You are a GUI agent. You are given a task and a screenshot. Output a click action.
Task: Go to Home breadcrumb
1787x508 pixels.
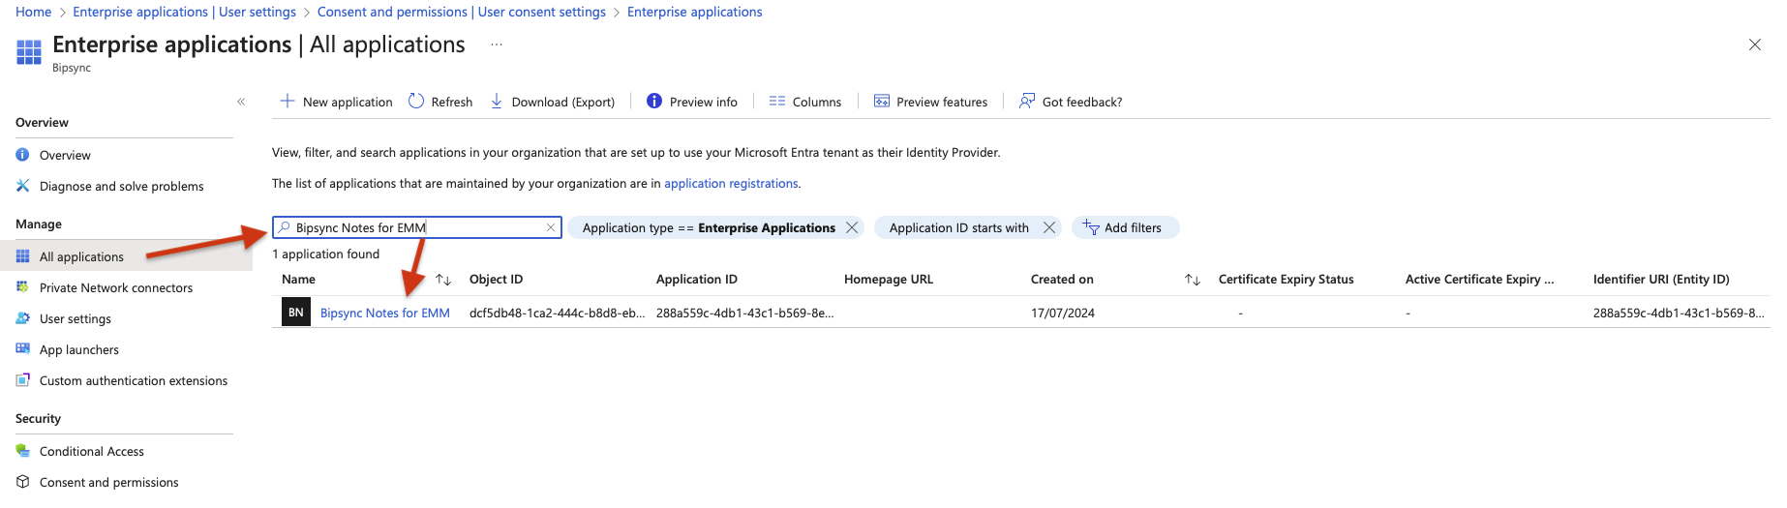coord(34,12)
